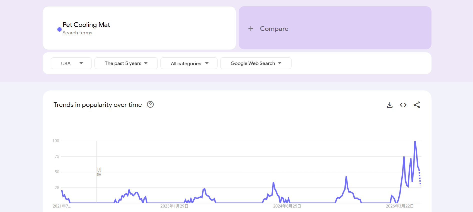Click the 75 y-axis label
The image size is (473, 212).
point(57,156)
